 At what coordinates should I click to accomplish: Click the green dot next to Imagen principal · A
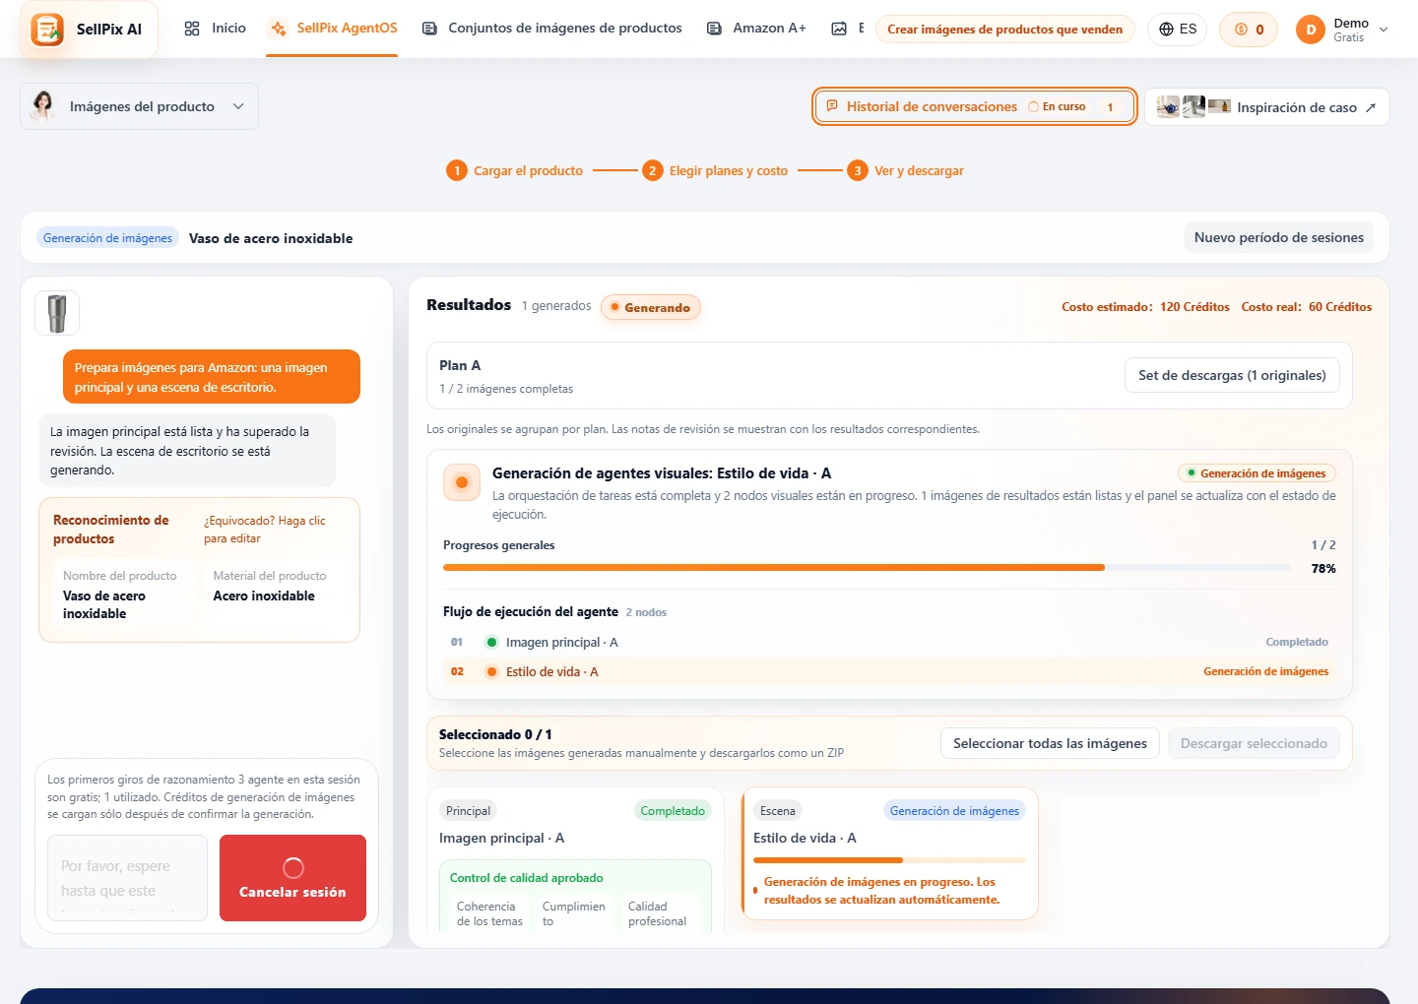(x=491, y=642)
